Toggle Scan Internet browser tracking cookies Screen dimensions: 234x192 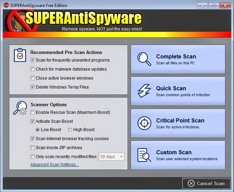pos(32,138)
